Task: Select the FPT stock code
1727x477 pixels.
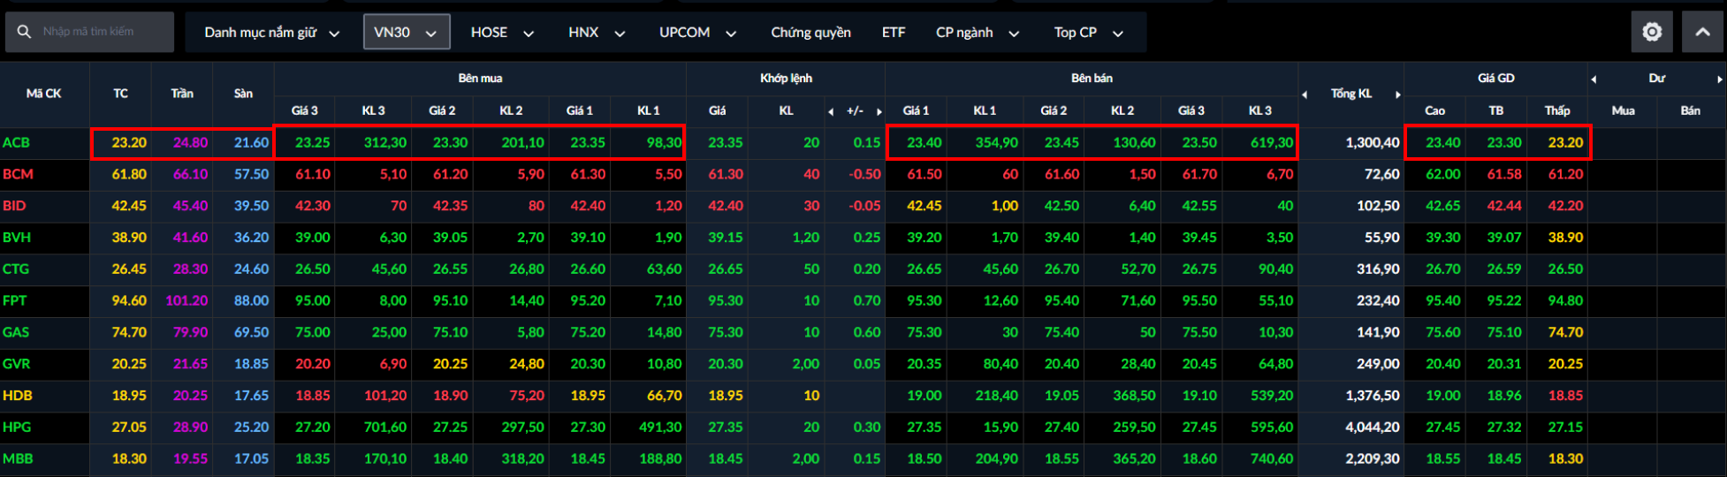Action: click(x=15, y=300)
